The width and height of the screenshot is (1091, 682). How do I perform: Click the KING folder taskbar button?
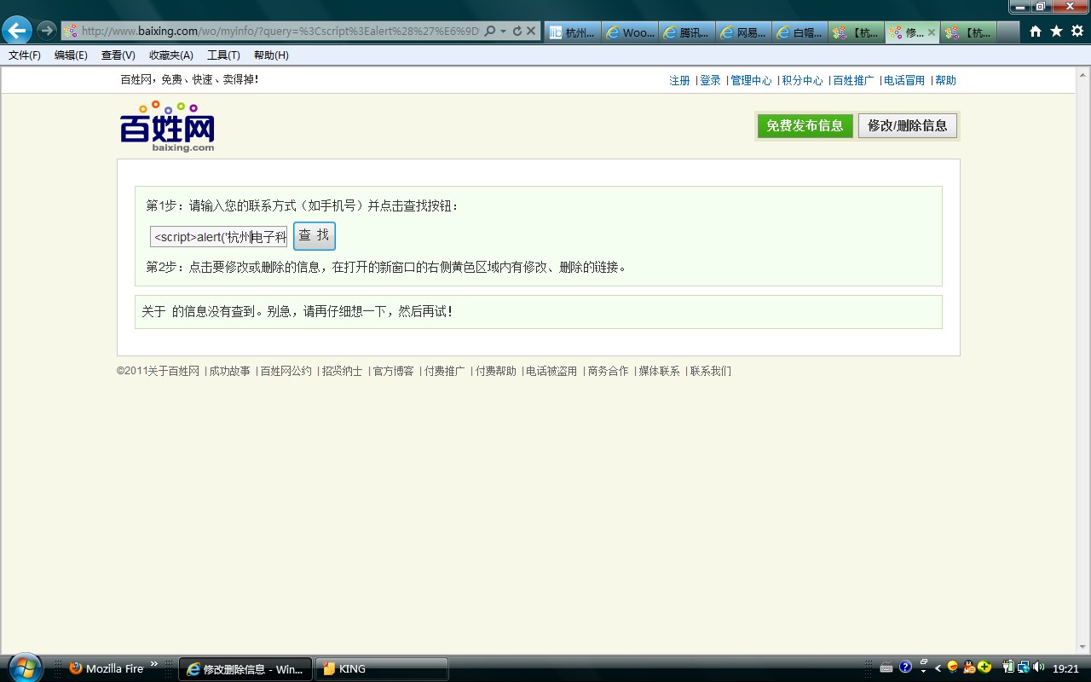[382, 668]
